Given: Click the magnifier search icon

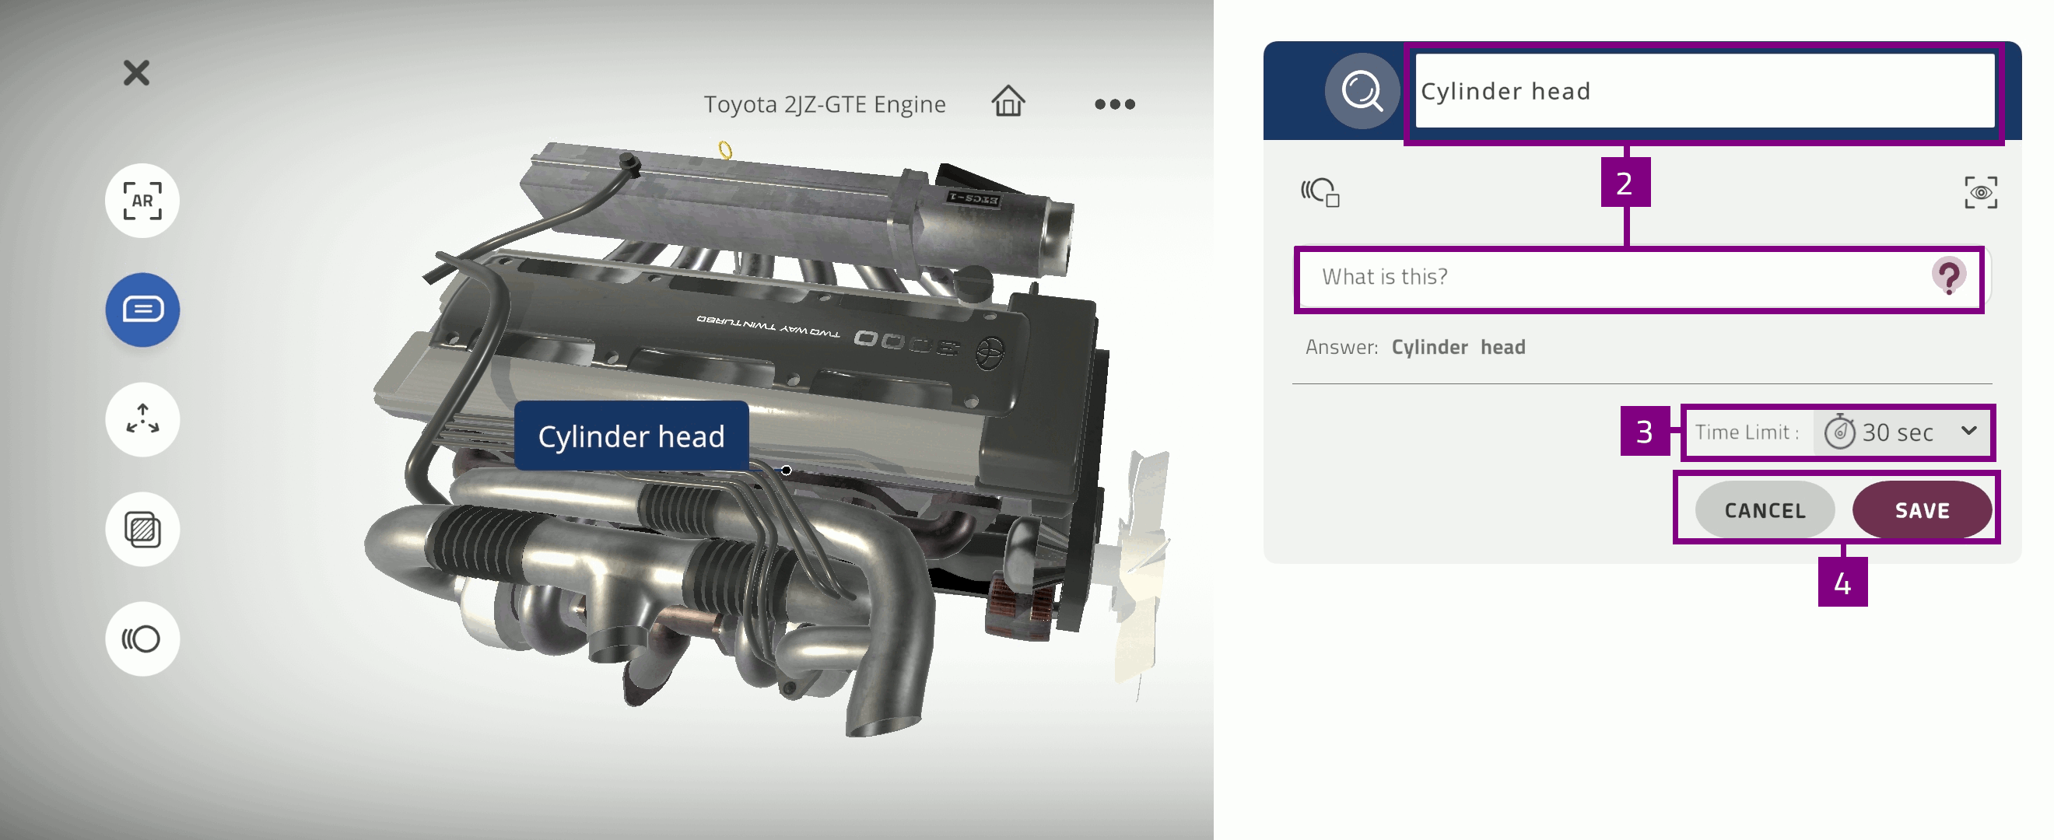Looking at the screenshot, I should pos(1361,91).
